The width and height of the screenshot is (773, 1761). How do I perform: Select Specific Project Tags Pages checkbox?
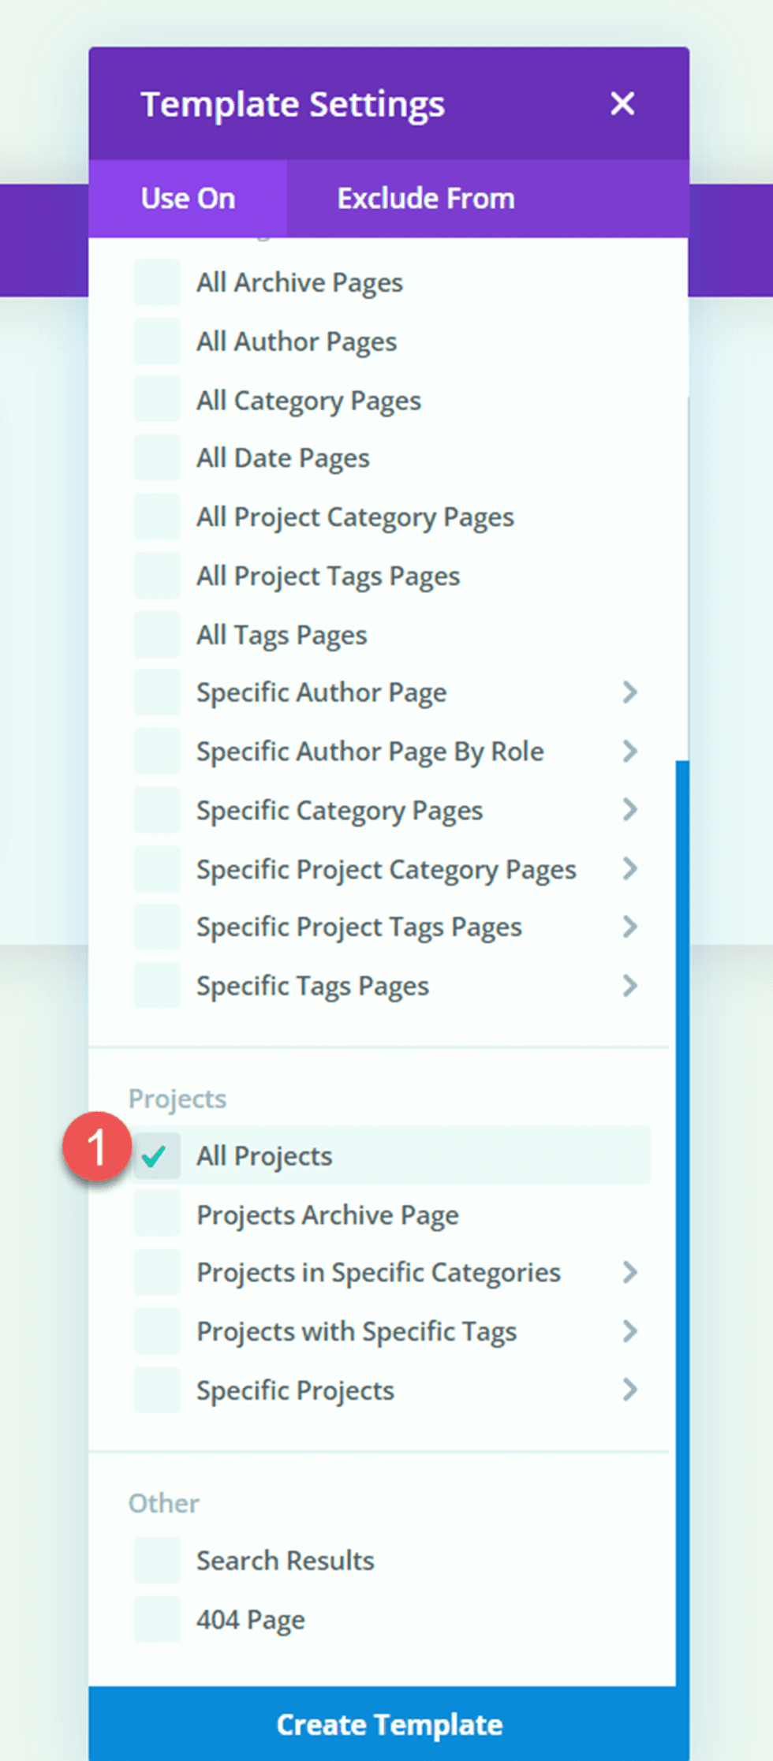click(157, 927)
